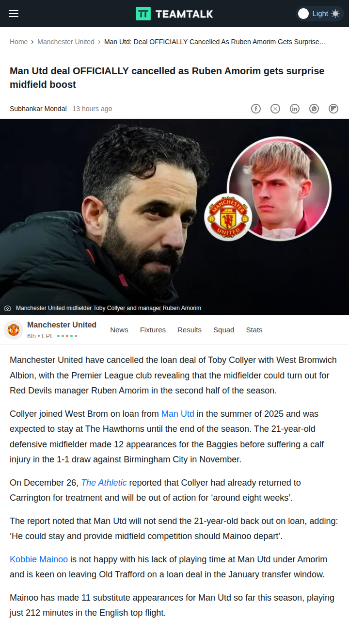Image resolution: width=349 pixels, height=621 pixels.
Task: Open the hamburger navigation menu
Action: tap(14, 14)
